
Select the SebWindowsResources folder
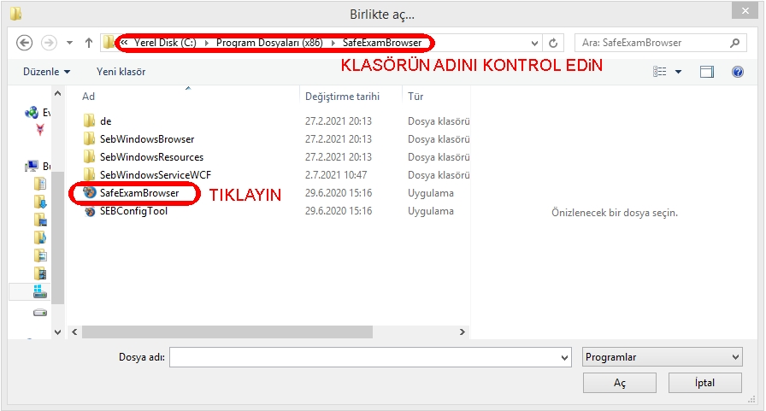click(150, 157)
